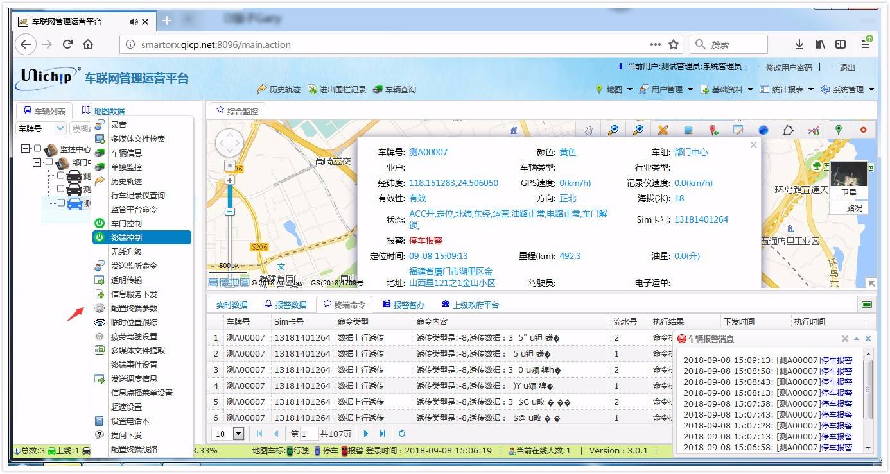Image resolution: width=890 pixels, height=474 pixels.
Task: Close the vehicle info popup
Action: click(754, 144)
